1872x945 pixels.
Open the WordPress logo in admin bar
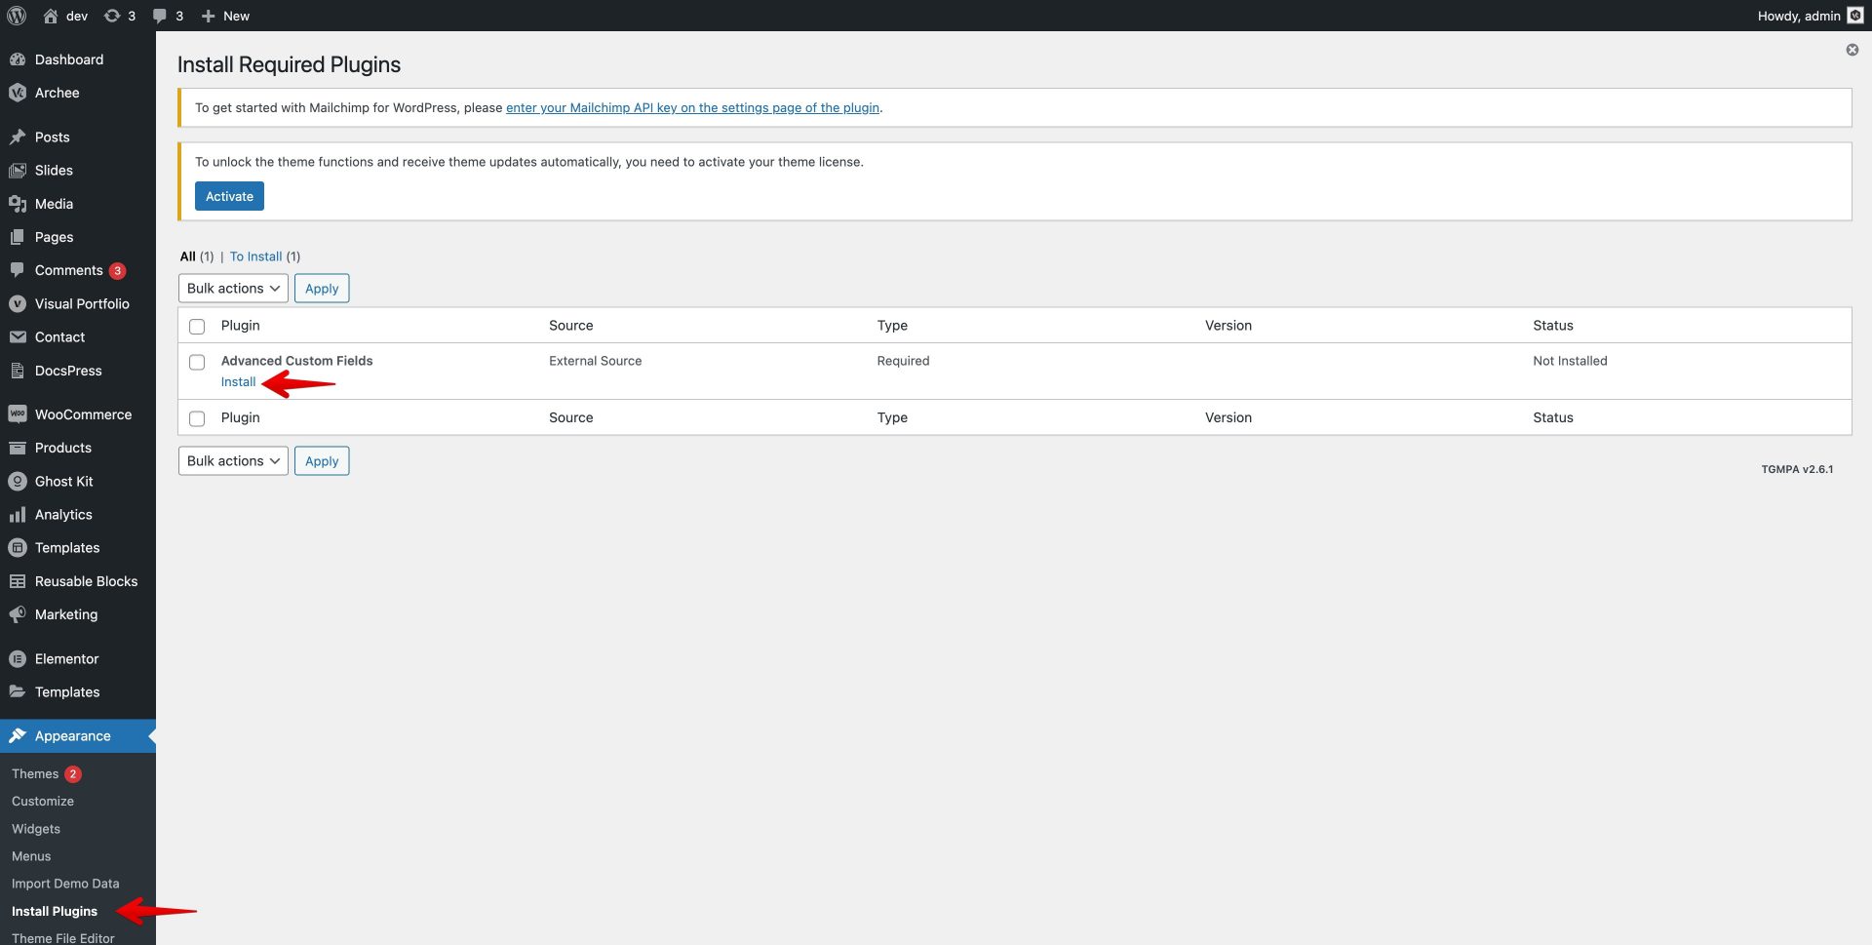(x=16, y=16)
